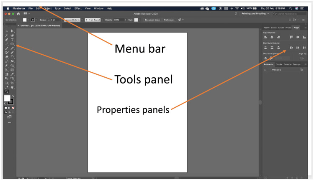Click the Preferences button
314x180 pixels.
click(169, 20)
